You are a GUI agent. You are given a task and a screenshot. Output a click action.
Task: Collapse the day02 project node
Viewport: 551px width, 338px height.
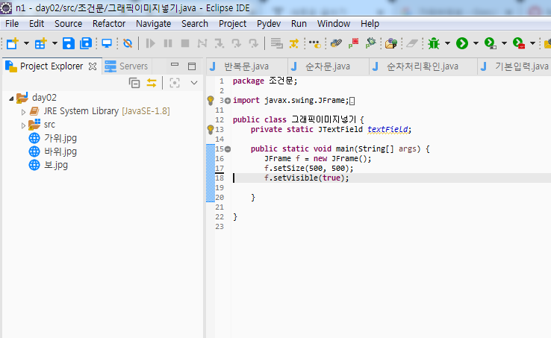pos(11,98)
